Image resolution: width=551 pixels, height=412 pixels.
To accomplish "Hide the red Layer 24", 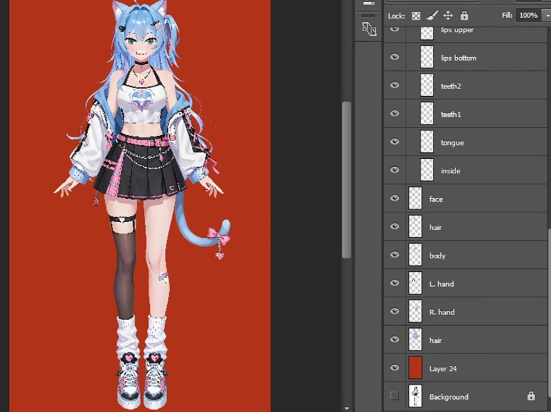I will (x=395, y=367).
